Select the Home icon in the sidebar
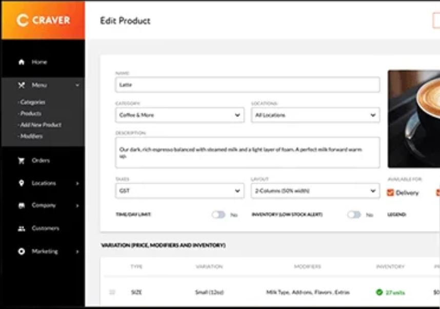440x309 pixels. (21, 62)
